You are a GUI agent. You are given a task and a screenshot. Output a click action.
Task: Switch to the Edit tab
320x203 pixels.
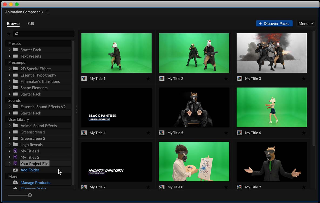point(31,24)
